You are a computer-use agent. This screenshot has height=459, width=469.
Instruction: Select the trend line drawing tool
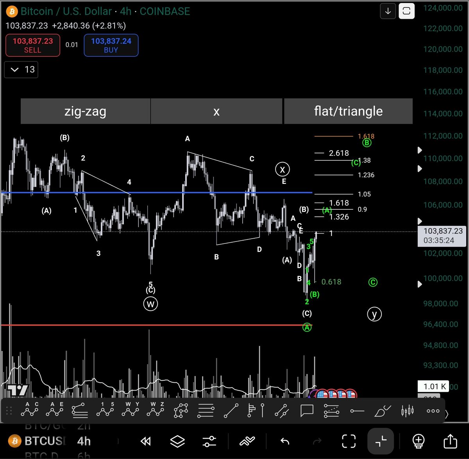(231, 410)
